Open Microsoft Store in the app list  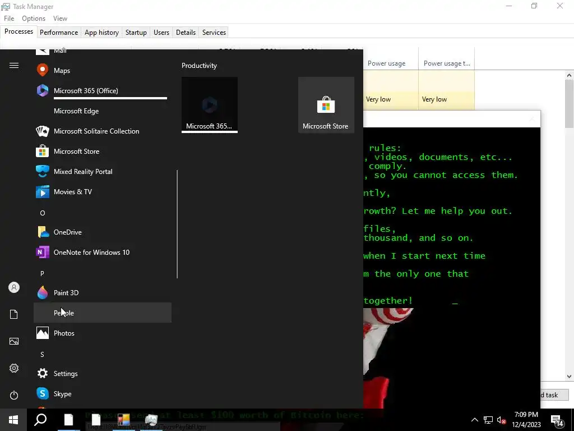coord(103,151)
